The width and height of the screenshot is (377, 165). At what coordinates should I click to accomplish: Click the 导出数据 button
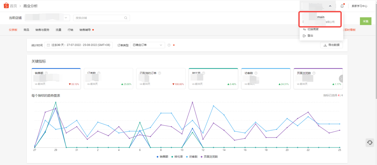pos(331,45)
